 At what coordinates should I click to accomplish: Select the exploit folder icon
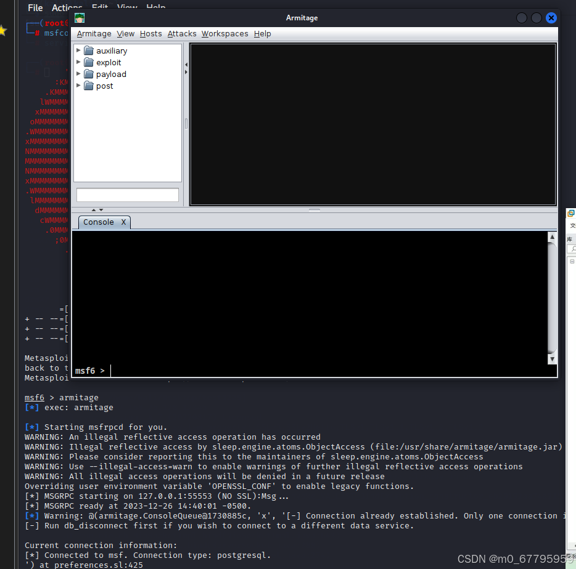tap(89, 62)
